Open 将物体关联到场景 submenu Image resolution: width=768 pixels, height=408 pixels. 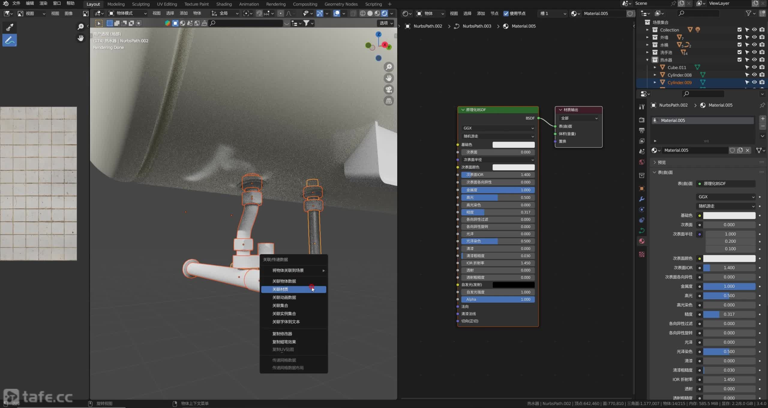pos(293,271)
